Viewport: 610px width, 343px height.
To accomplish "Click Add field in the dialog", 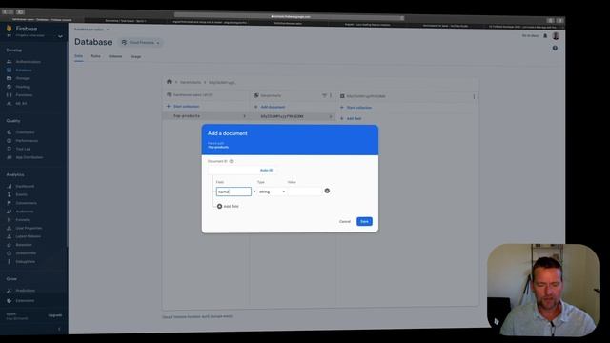I will coord(228,206).
